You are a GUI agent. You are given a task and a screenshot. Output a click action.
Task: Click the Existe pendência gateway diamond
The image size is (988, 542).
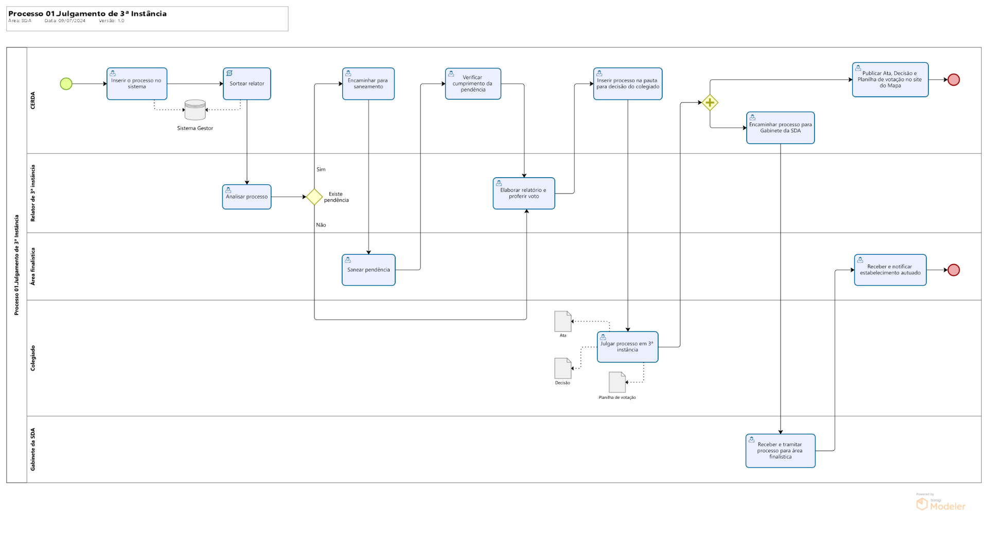coord(314,197)
